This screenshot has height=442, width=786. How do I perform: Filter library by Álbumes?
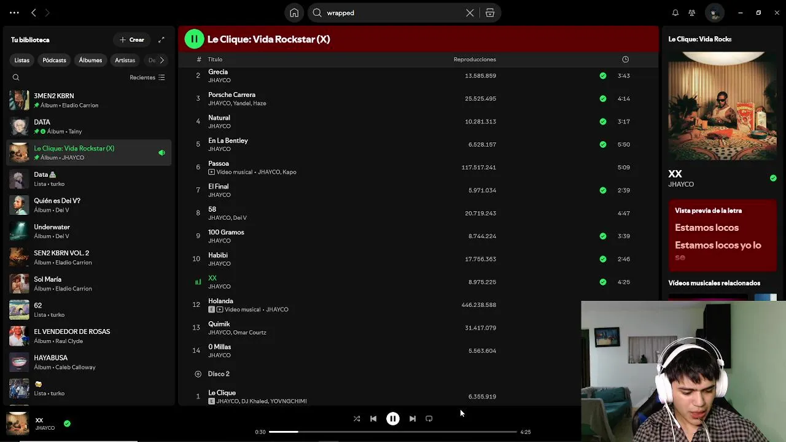[x=90, y=60]
